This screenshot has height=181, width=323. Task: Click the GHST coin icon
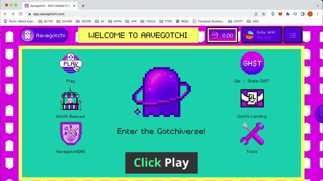point(252,63)
